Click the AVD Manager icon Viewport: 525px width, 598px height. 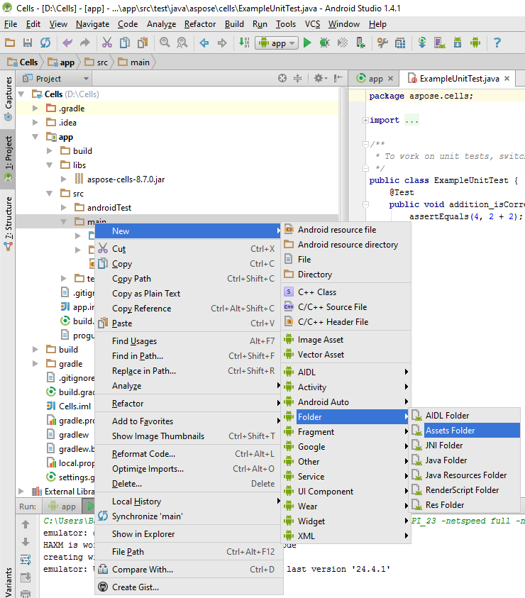(x=440, y=43)
